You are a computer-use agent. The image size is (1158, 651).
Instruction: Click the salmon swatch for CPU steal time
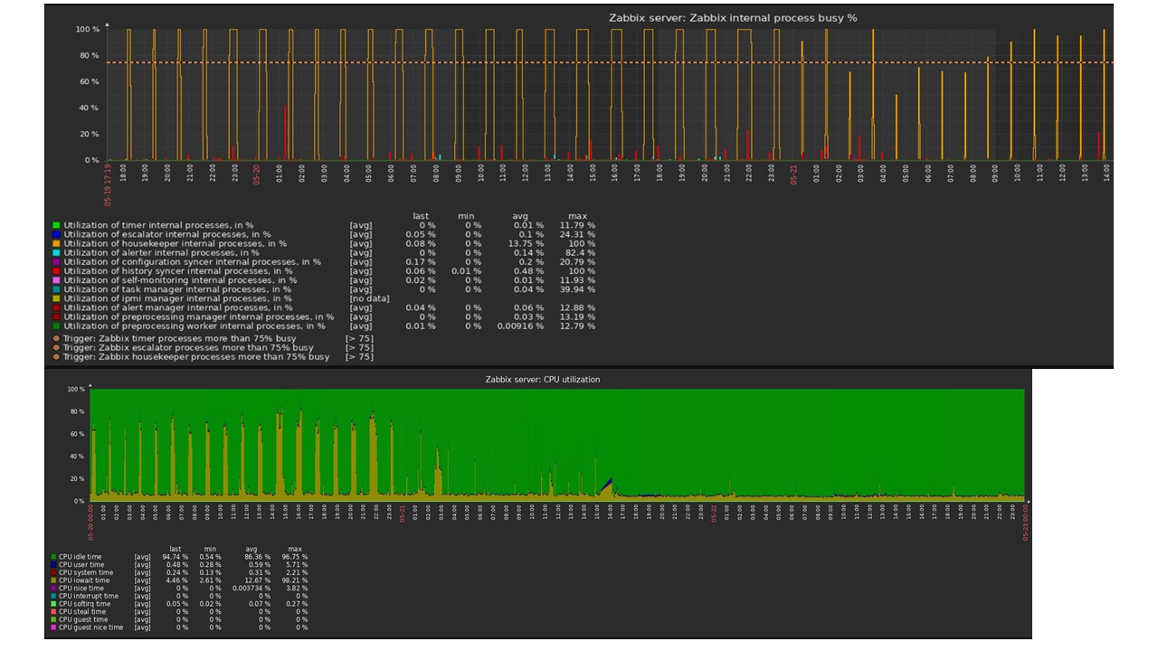click(54, 611)
